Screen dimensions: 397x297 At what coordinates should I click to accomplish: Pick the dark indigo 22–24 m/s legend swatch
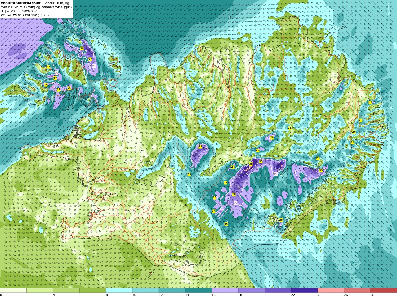pyautogui.click(x=304, y=291)
